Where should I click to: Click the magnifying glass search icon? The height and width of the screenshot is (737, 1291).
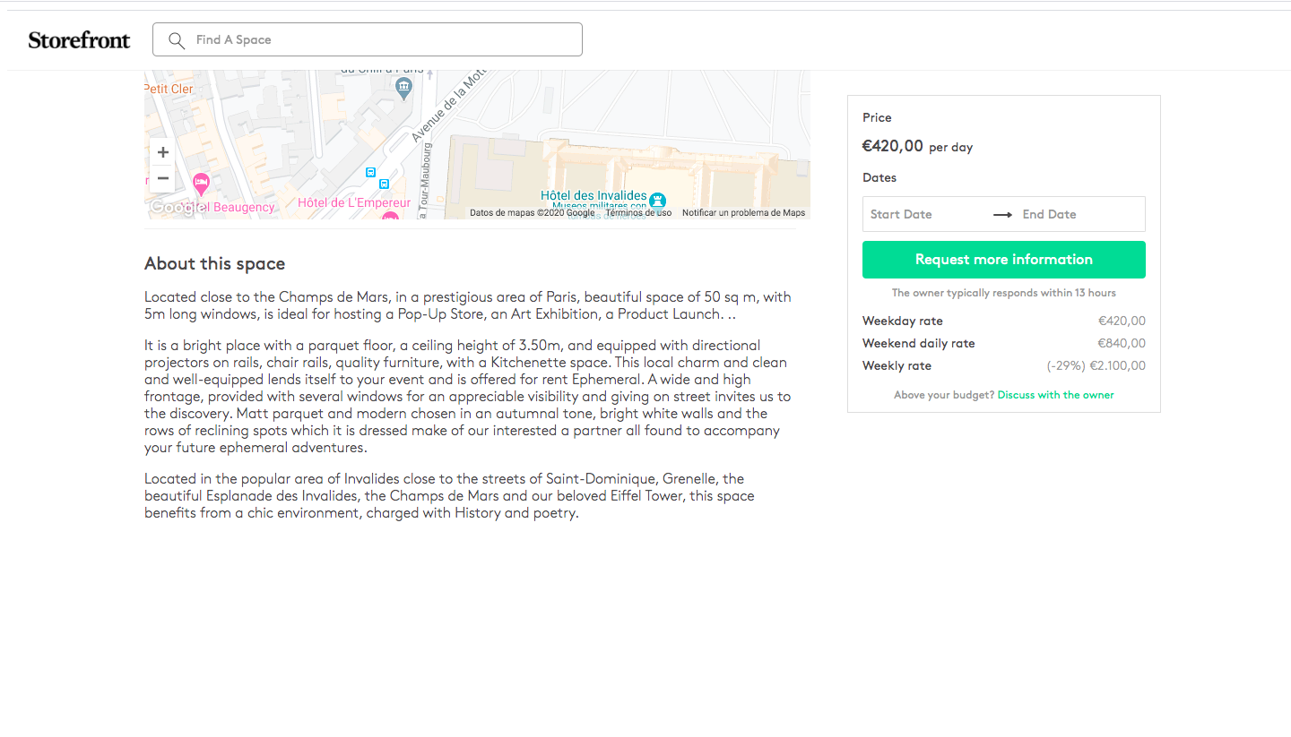177,39
